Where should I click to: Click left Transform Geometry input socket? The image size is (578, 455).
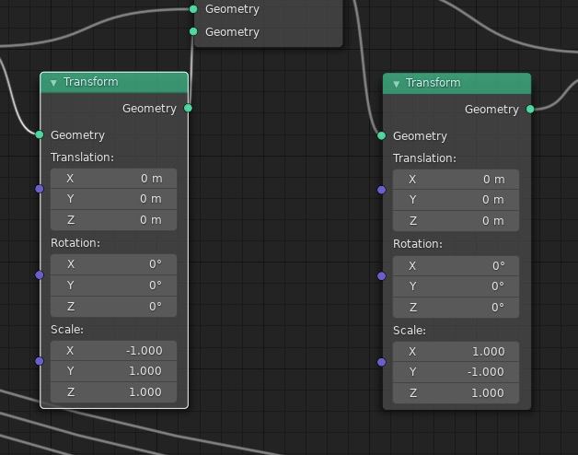40,135
